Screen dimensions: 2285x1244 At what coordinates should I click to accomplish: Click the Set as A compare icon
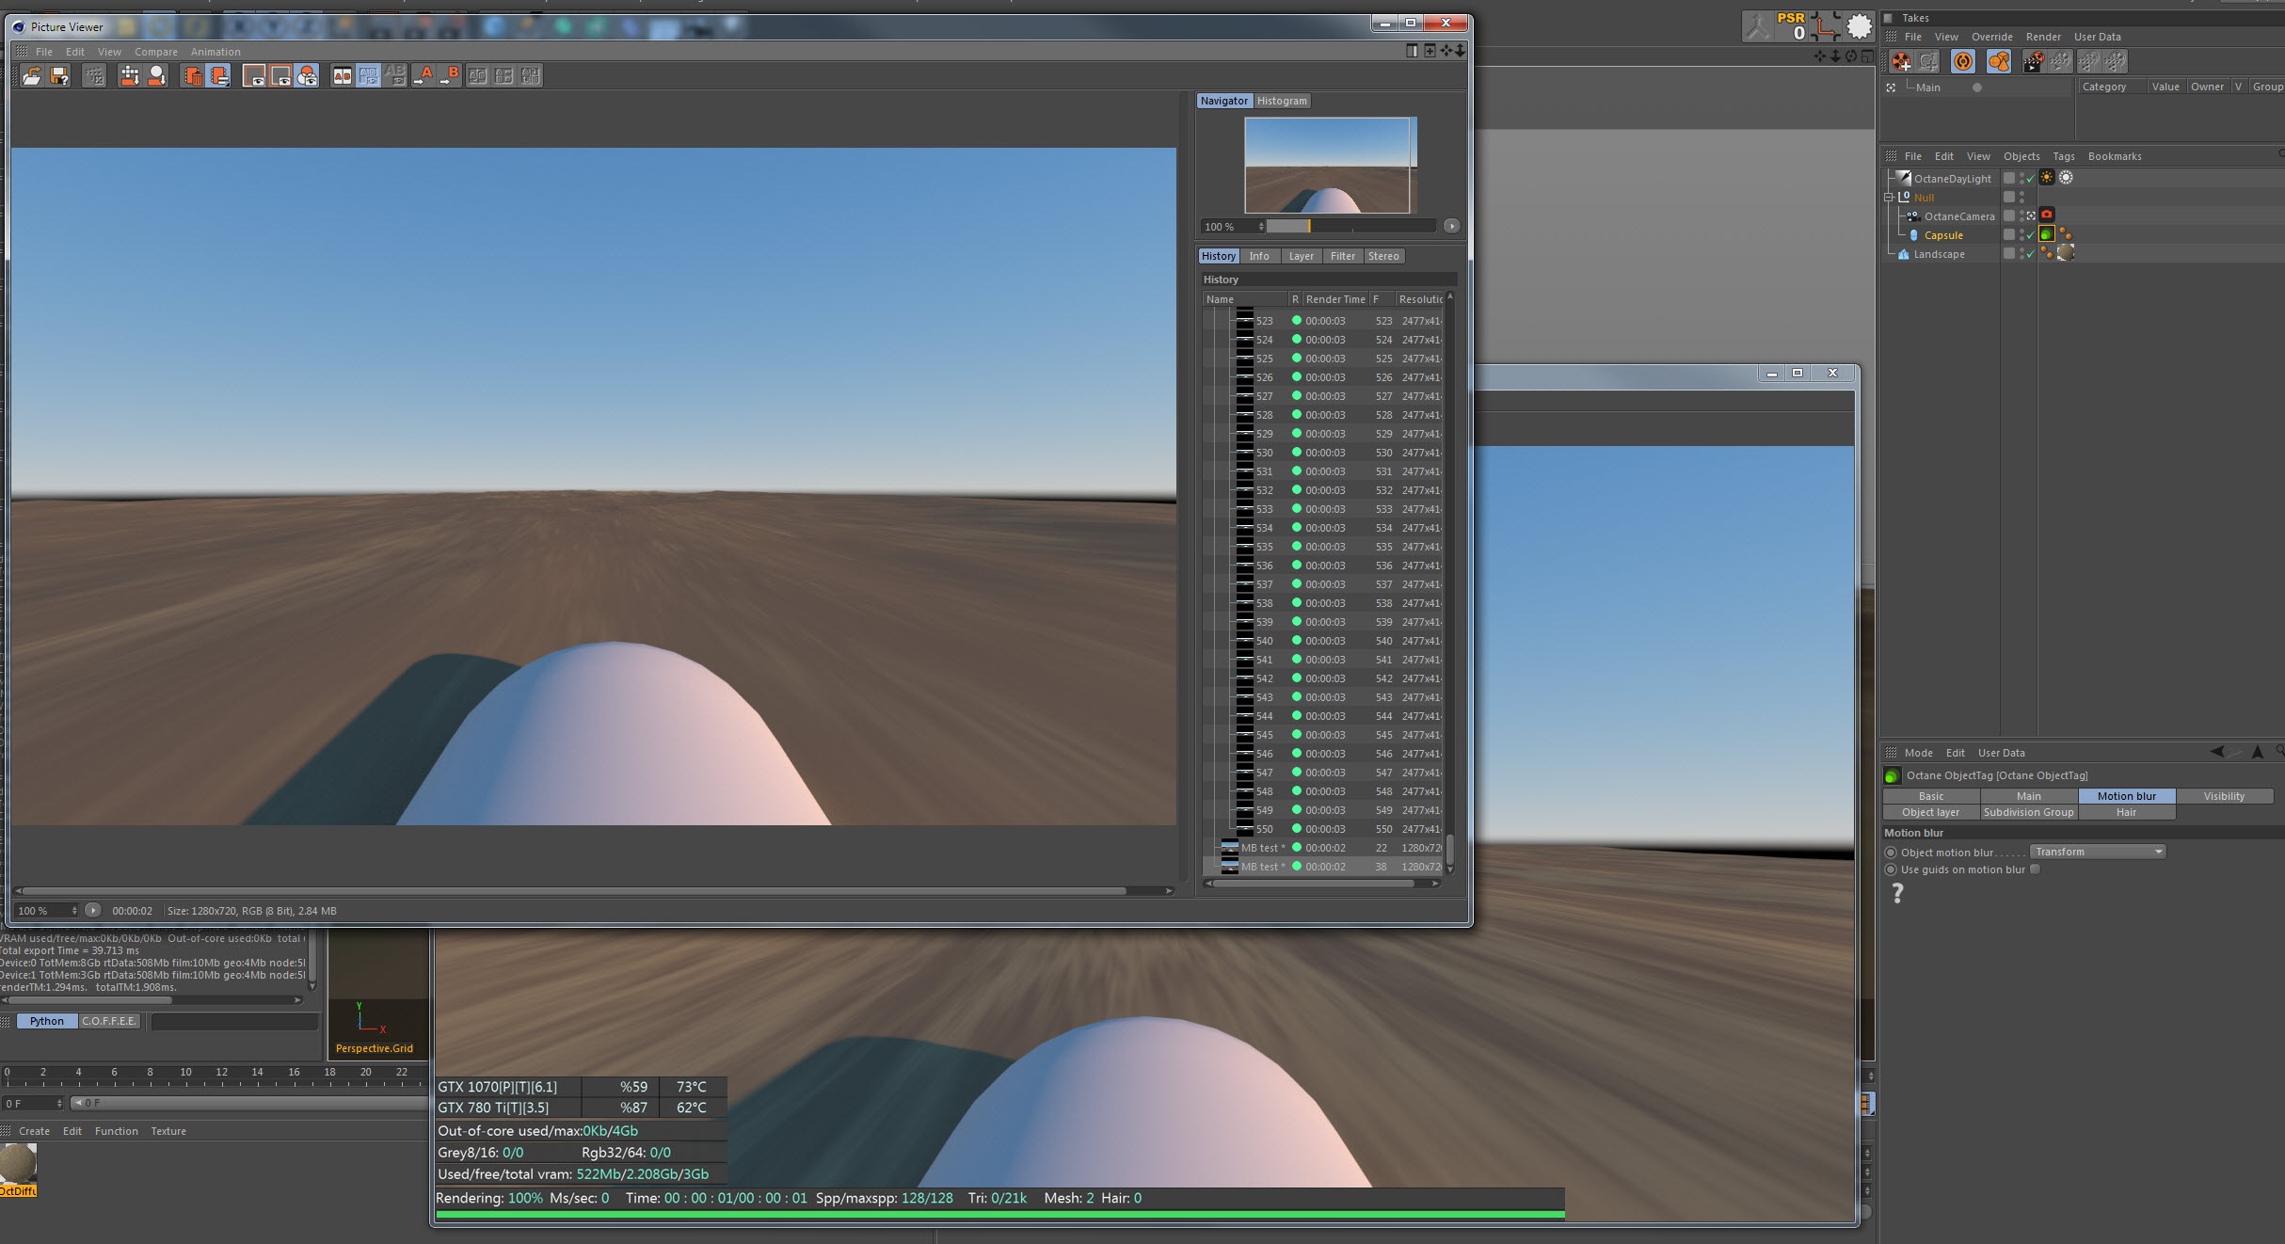pyautogui.click(x=423, y=76)
